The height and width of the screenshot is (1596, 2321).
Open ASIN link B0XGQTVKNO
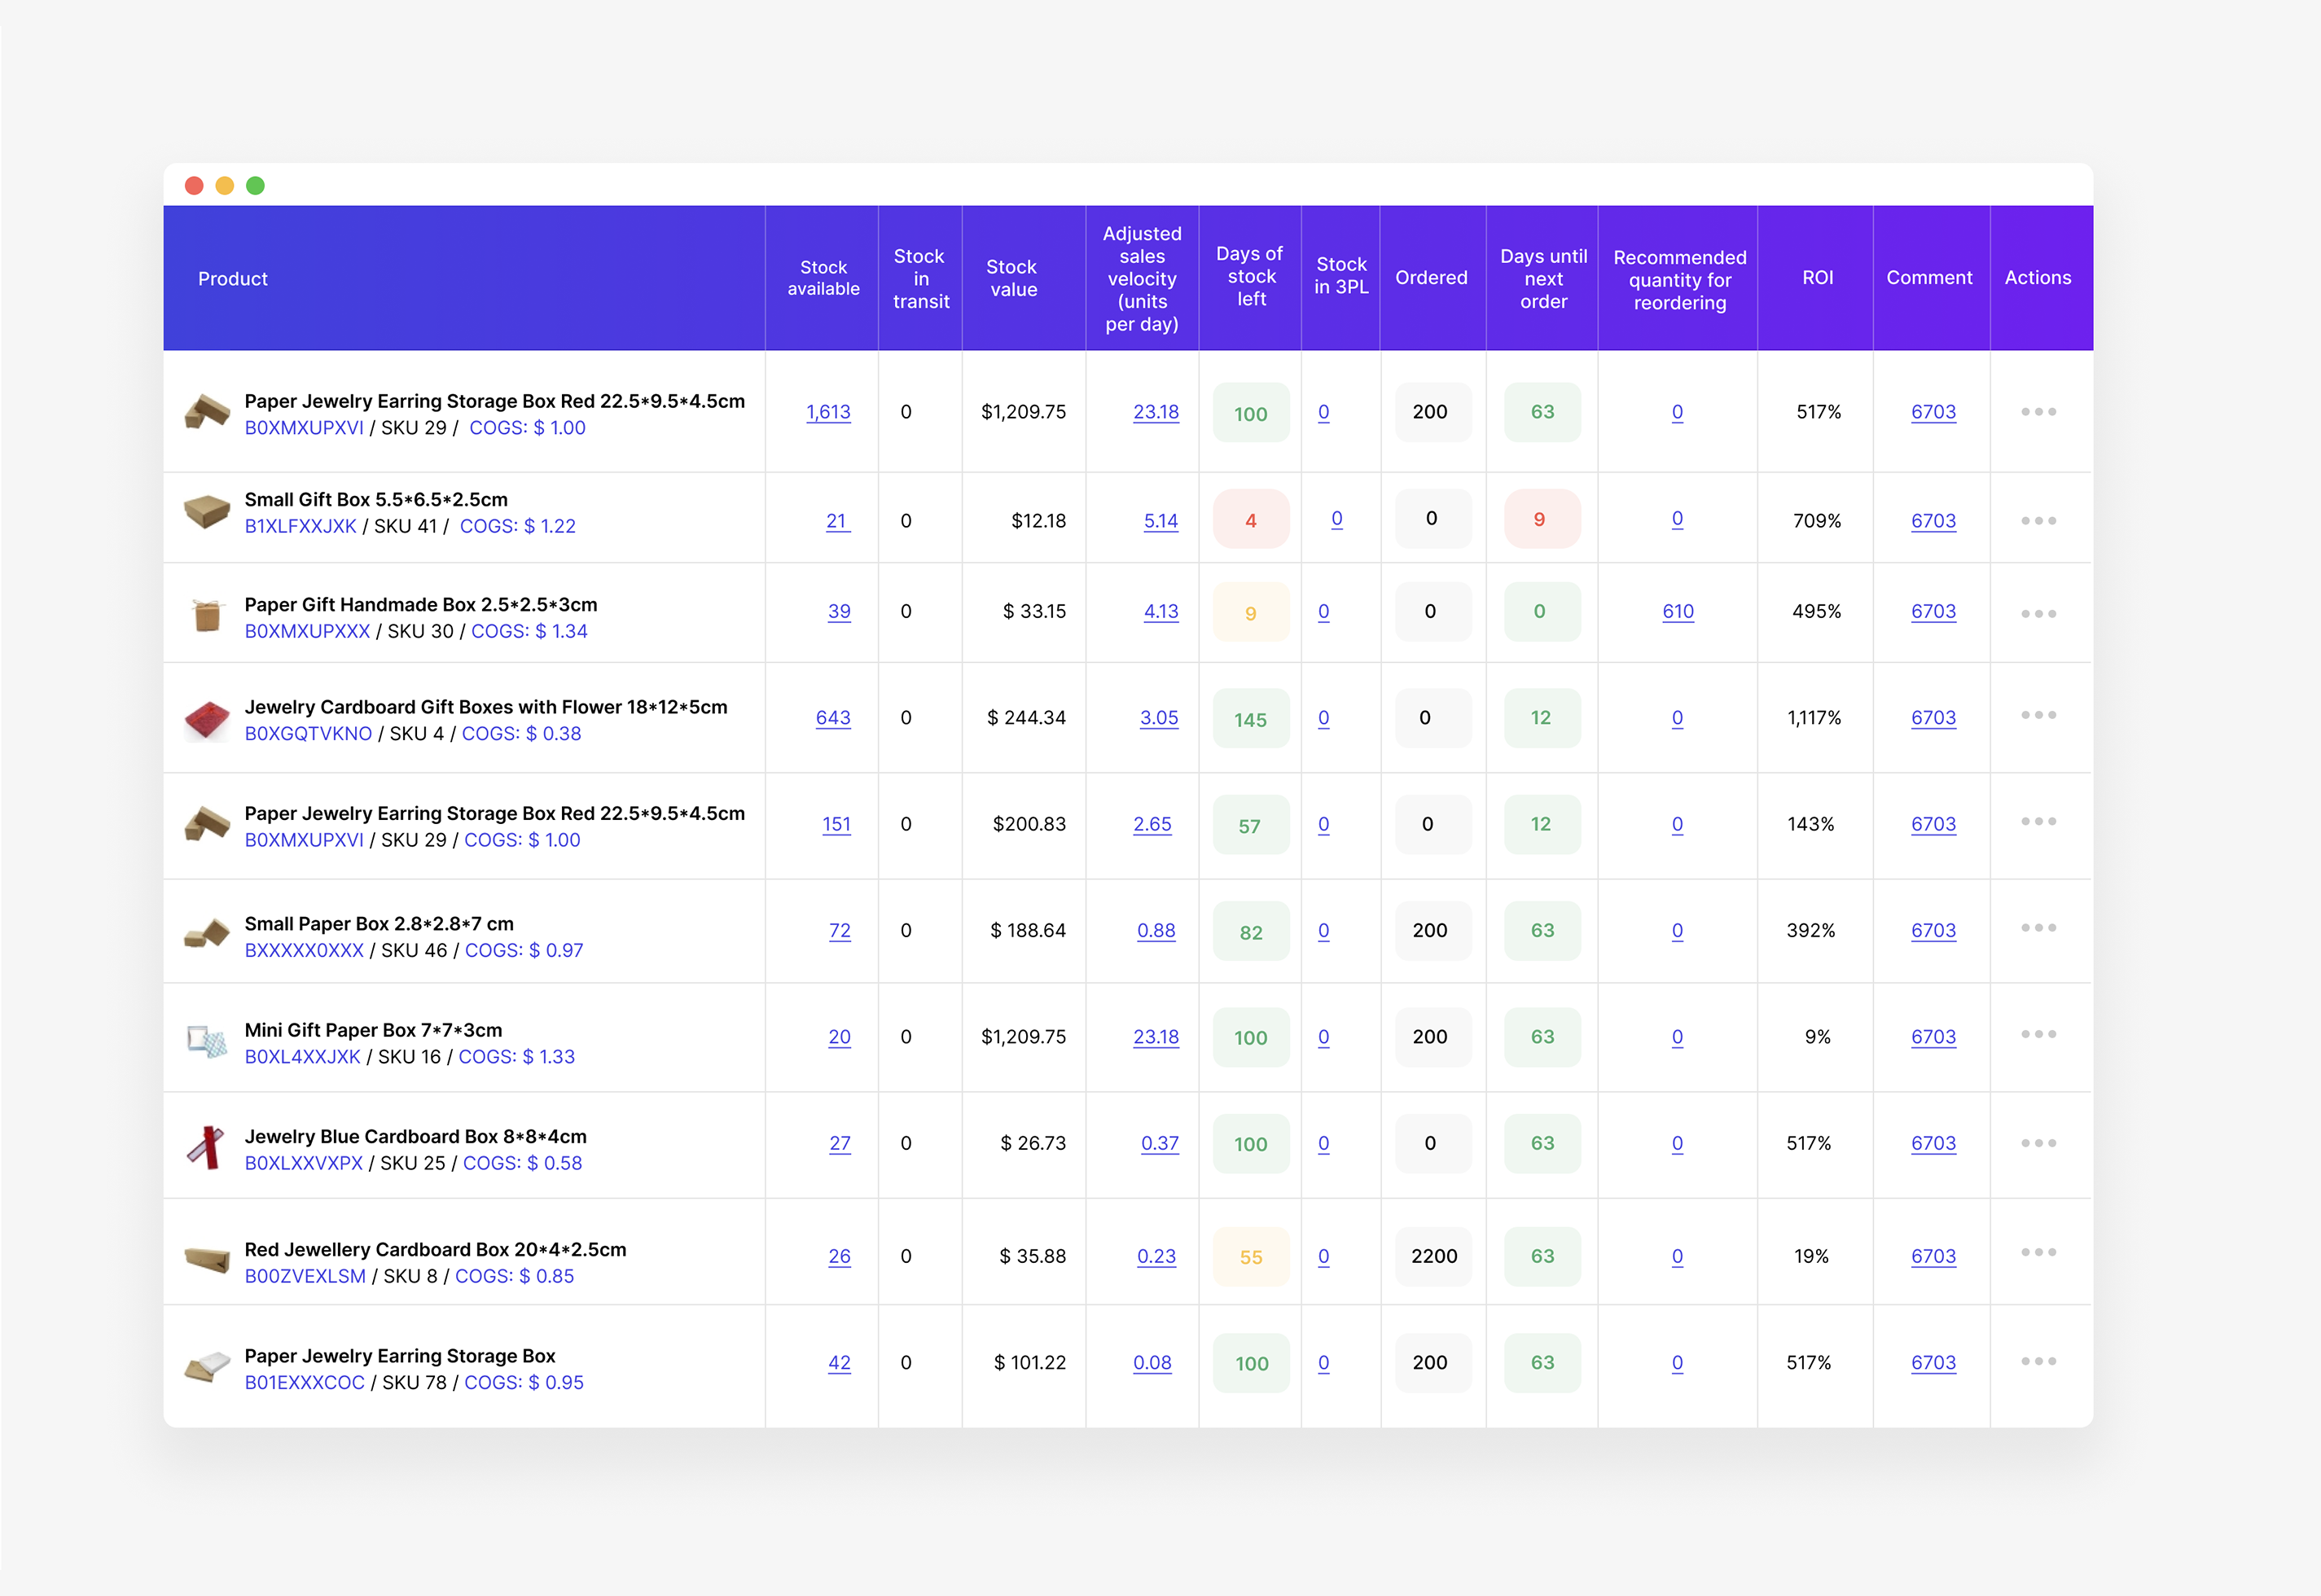[x=308, y=733]
